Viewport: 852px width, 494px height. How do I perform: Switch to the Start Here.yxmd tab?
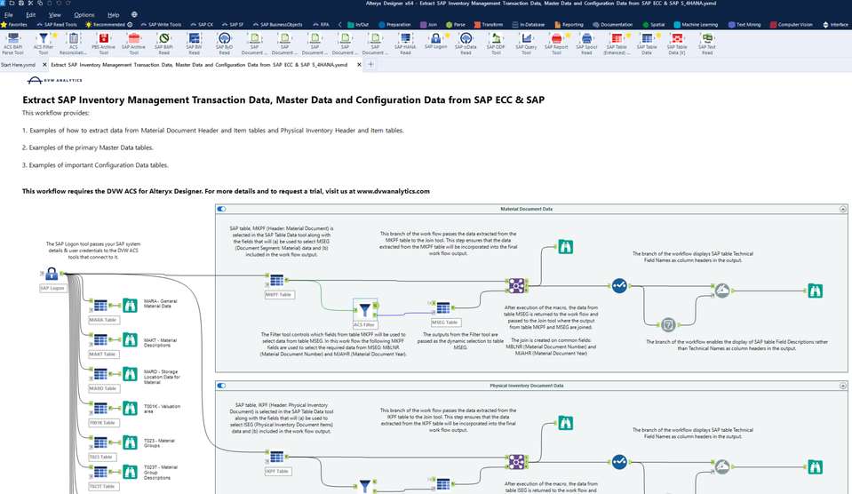coord(19,65)
